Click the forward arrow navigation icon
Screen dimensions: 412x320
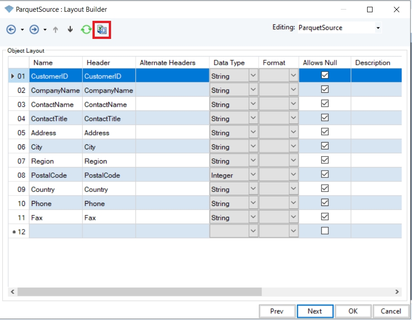pos(34,30)
